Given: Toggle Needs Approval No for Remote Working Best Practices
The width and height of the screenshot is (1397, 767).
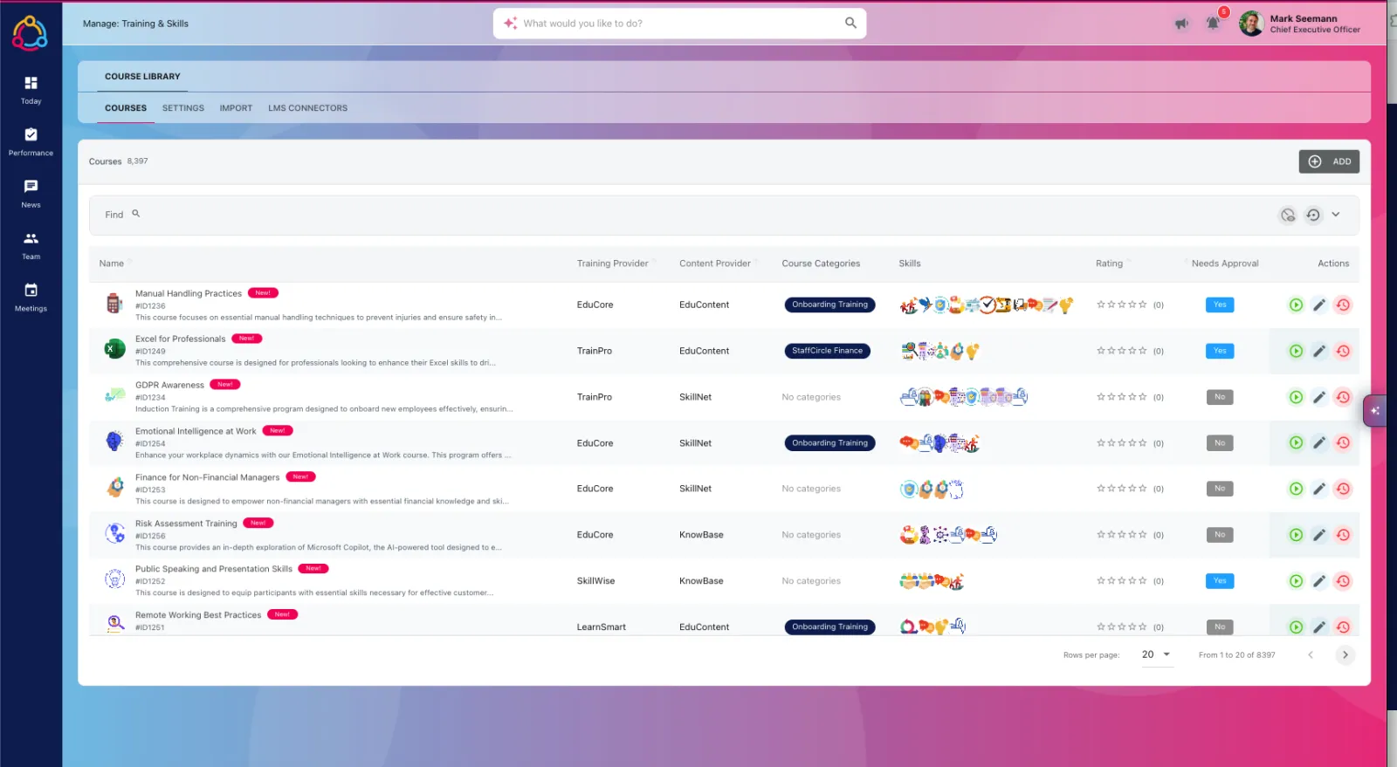Looking at the screenshot, I should pyautogui.click(x=1220, y=627).
